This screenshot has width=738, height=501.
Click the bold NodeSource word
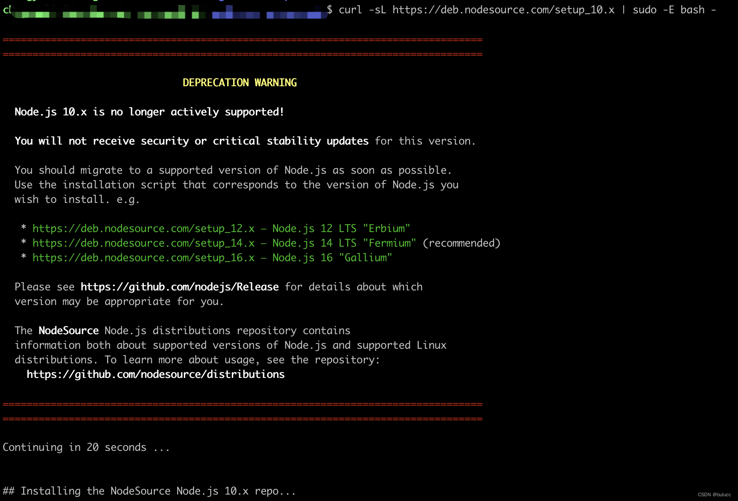pos(69,331)
